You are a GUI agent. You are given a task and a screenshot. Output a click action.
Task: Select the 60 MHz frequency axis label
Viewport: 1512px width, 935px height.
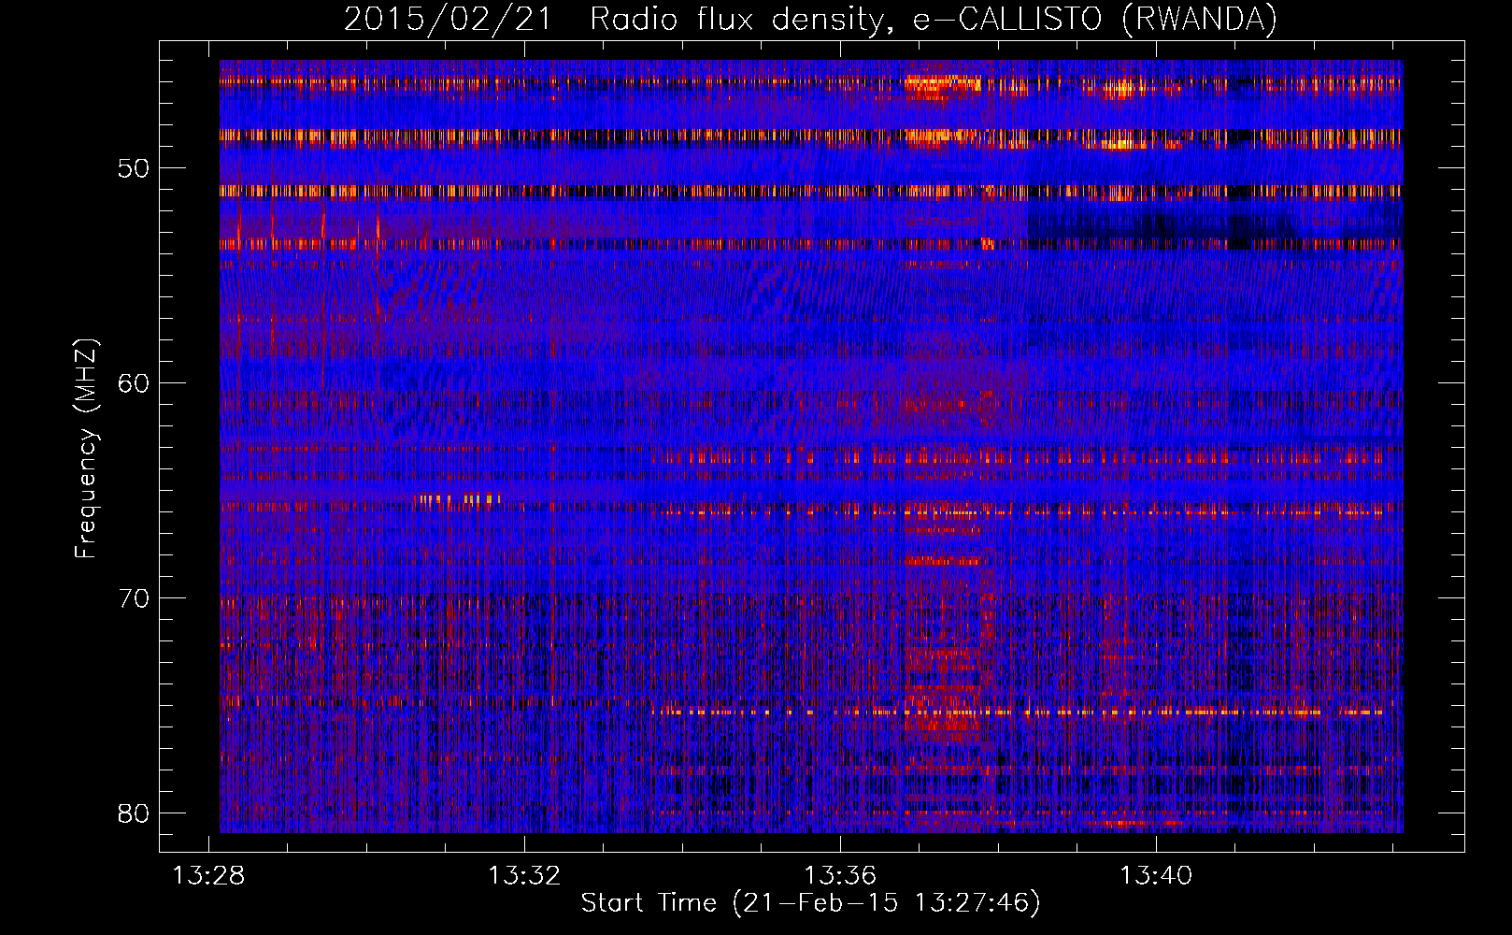tap(134, 383)
